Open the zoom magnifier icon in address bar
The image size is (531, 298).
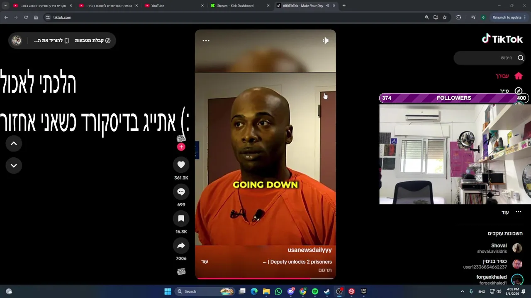427,17
